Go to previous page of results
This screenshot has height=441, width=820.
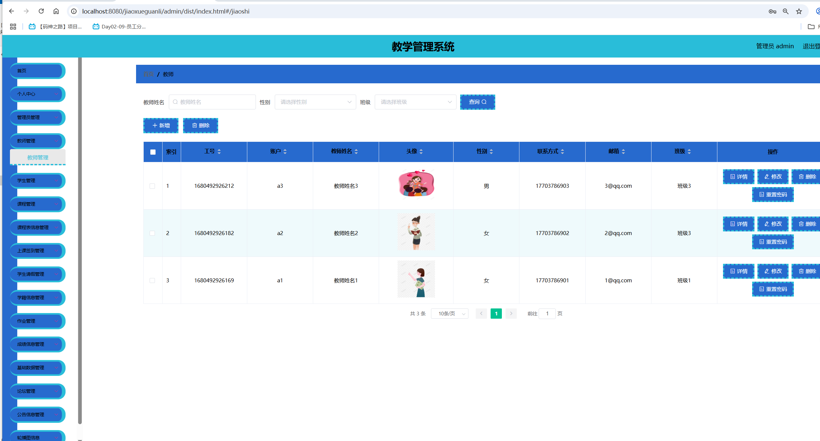(x=481, y=313)
